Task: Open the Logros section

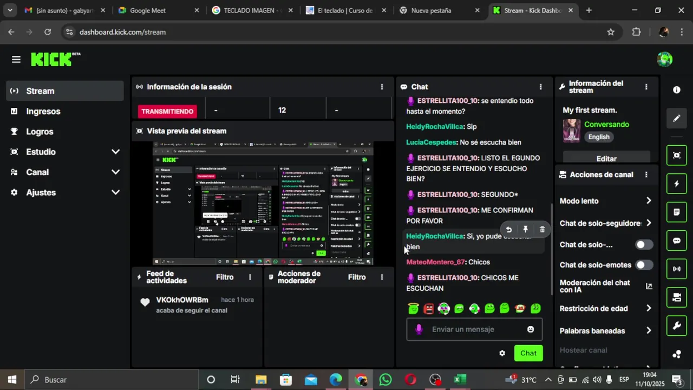Action: click(x=65, y=132)
